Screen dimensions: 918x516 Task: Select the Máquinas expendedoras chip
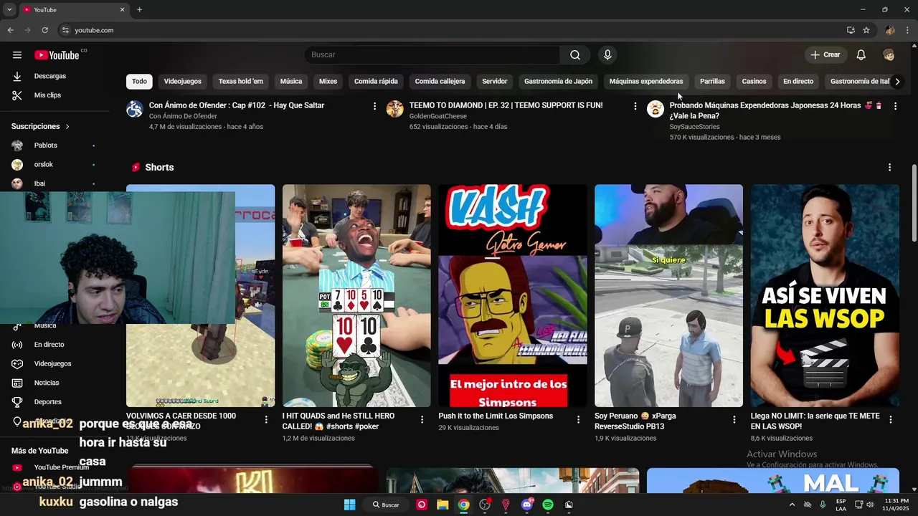(x=646, y=82)
